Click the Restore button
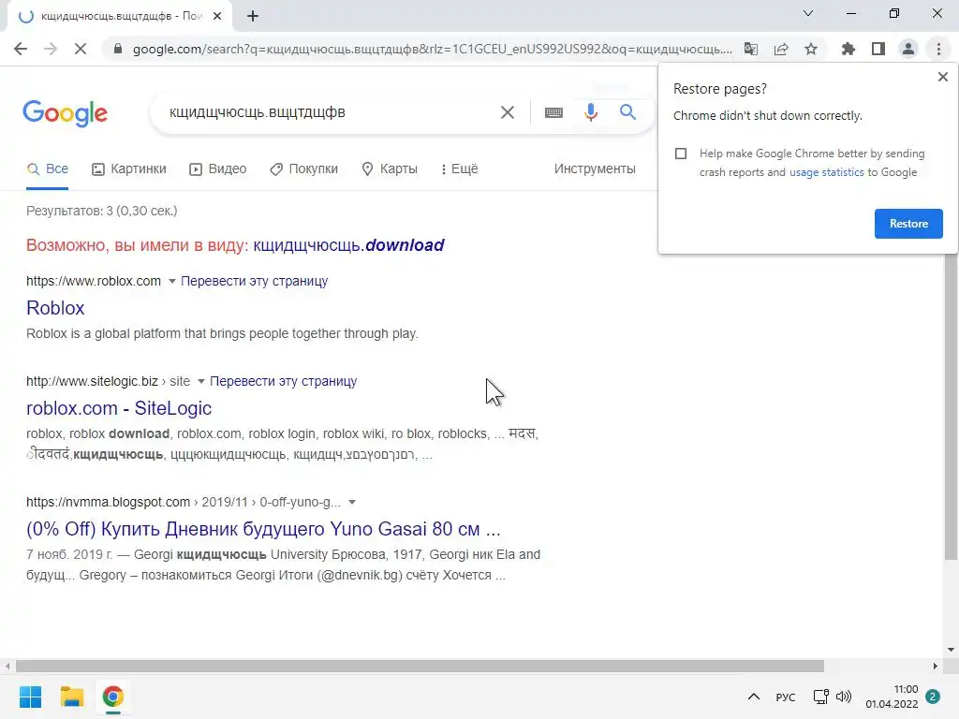This screenshot has width=959, height=719. tap(908, 224)
